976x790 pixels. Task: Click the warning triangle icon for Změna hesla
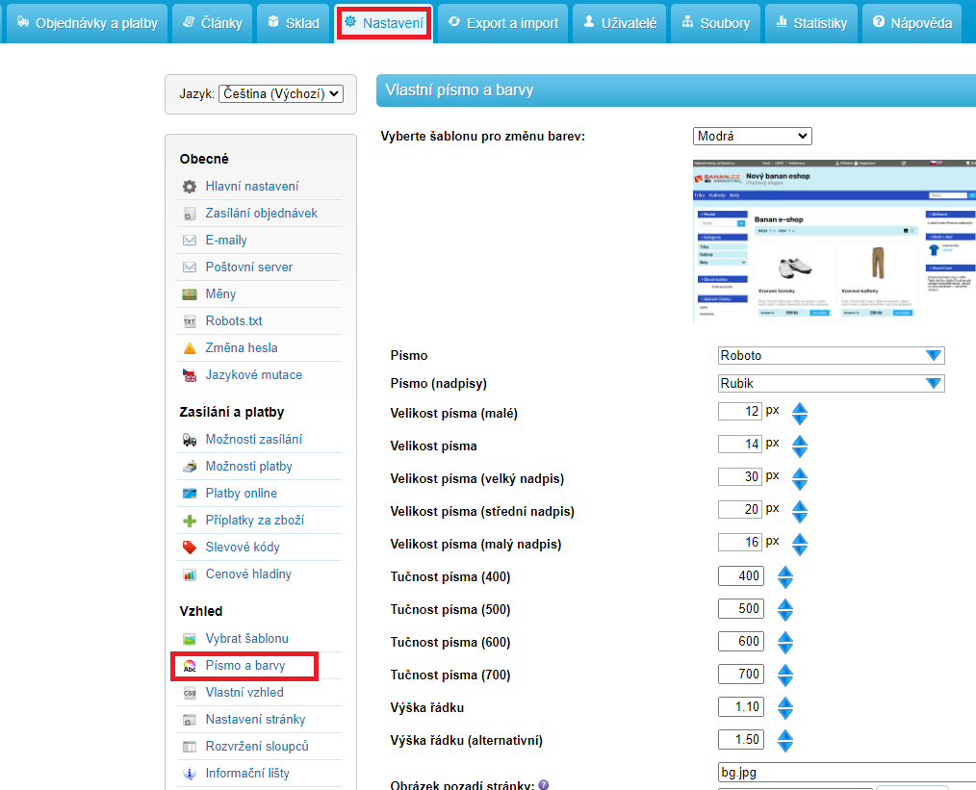click(x=190, y=348)
